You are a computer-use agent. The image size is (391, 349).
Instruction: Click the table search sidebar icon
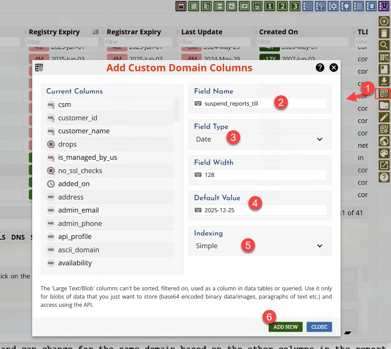(x=384, y=57)
